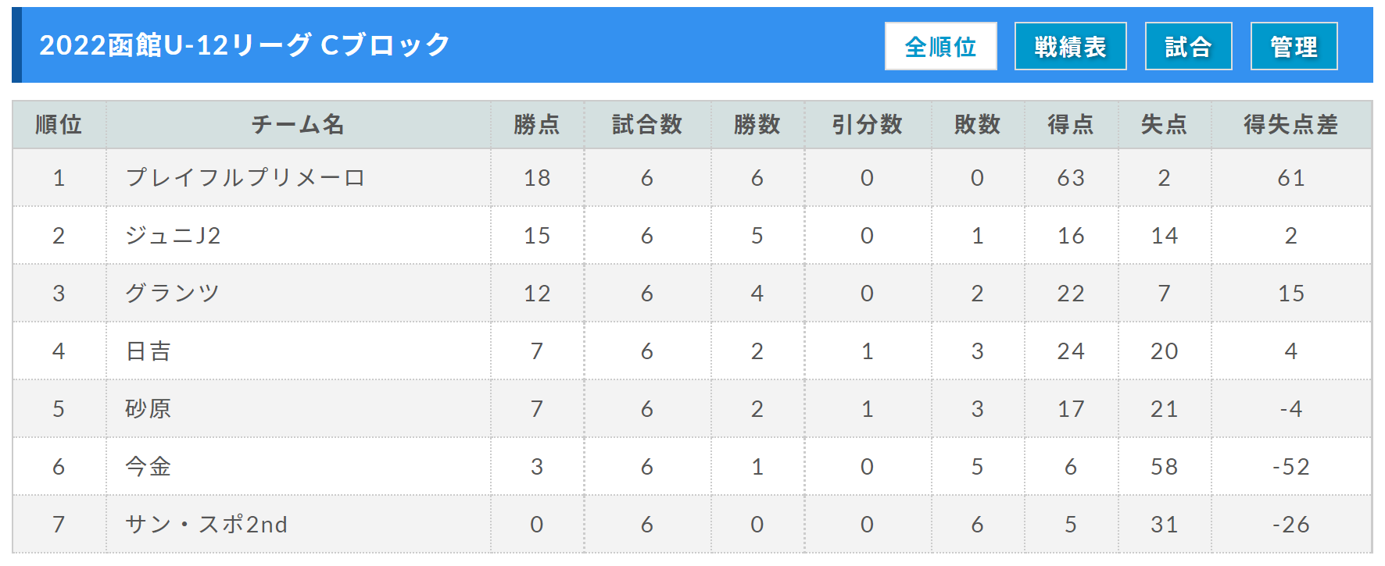Click the 得失点差 column header
Viewport: 1385px width, 566px height.
tap(1291, 124)
